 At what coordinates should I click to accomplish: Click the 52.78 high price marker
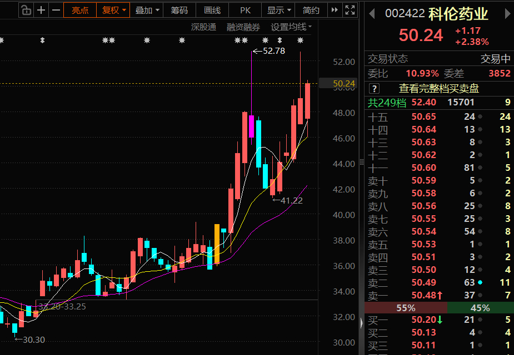(x=269, y=51)
